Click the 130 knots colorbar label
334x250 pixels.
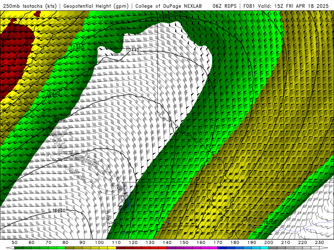pos(150,242)
